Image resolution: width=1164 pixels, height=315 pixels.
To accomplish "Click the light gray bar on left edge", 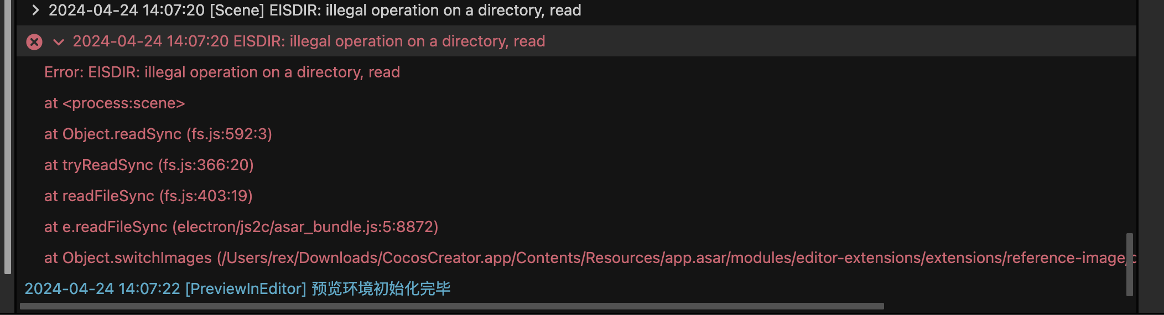I will 7,138.
